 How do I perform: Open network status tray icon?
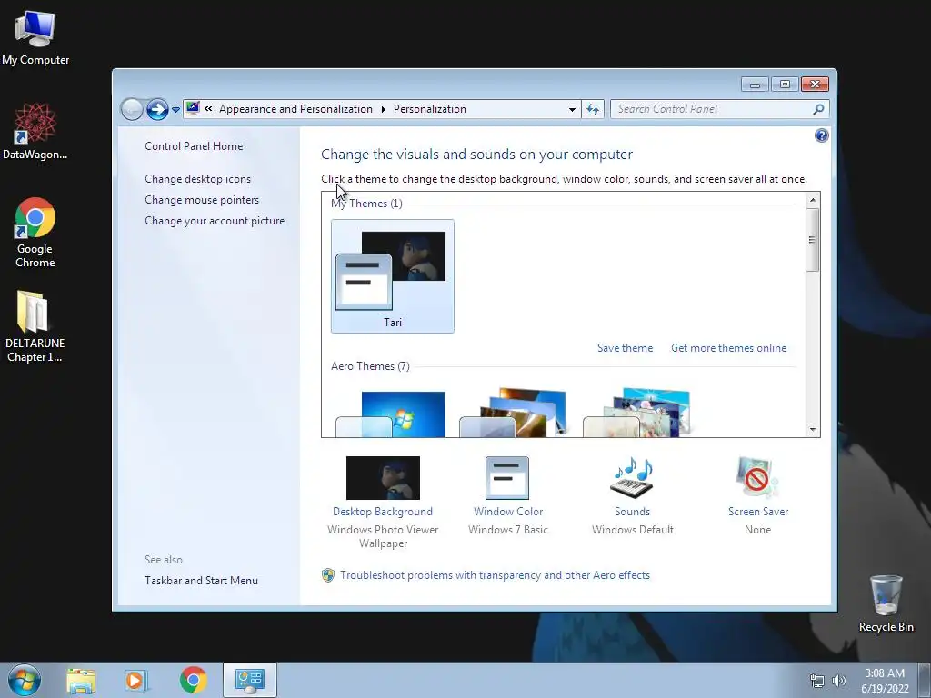click(x=817, y=681)
